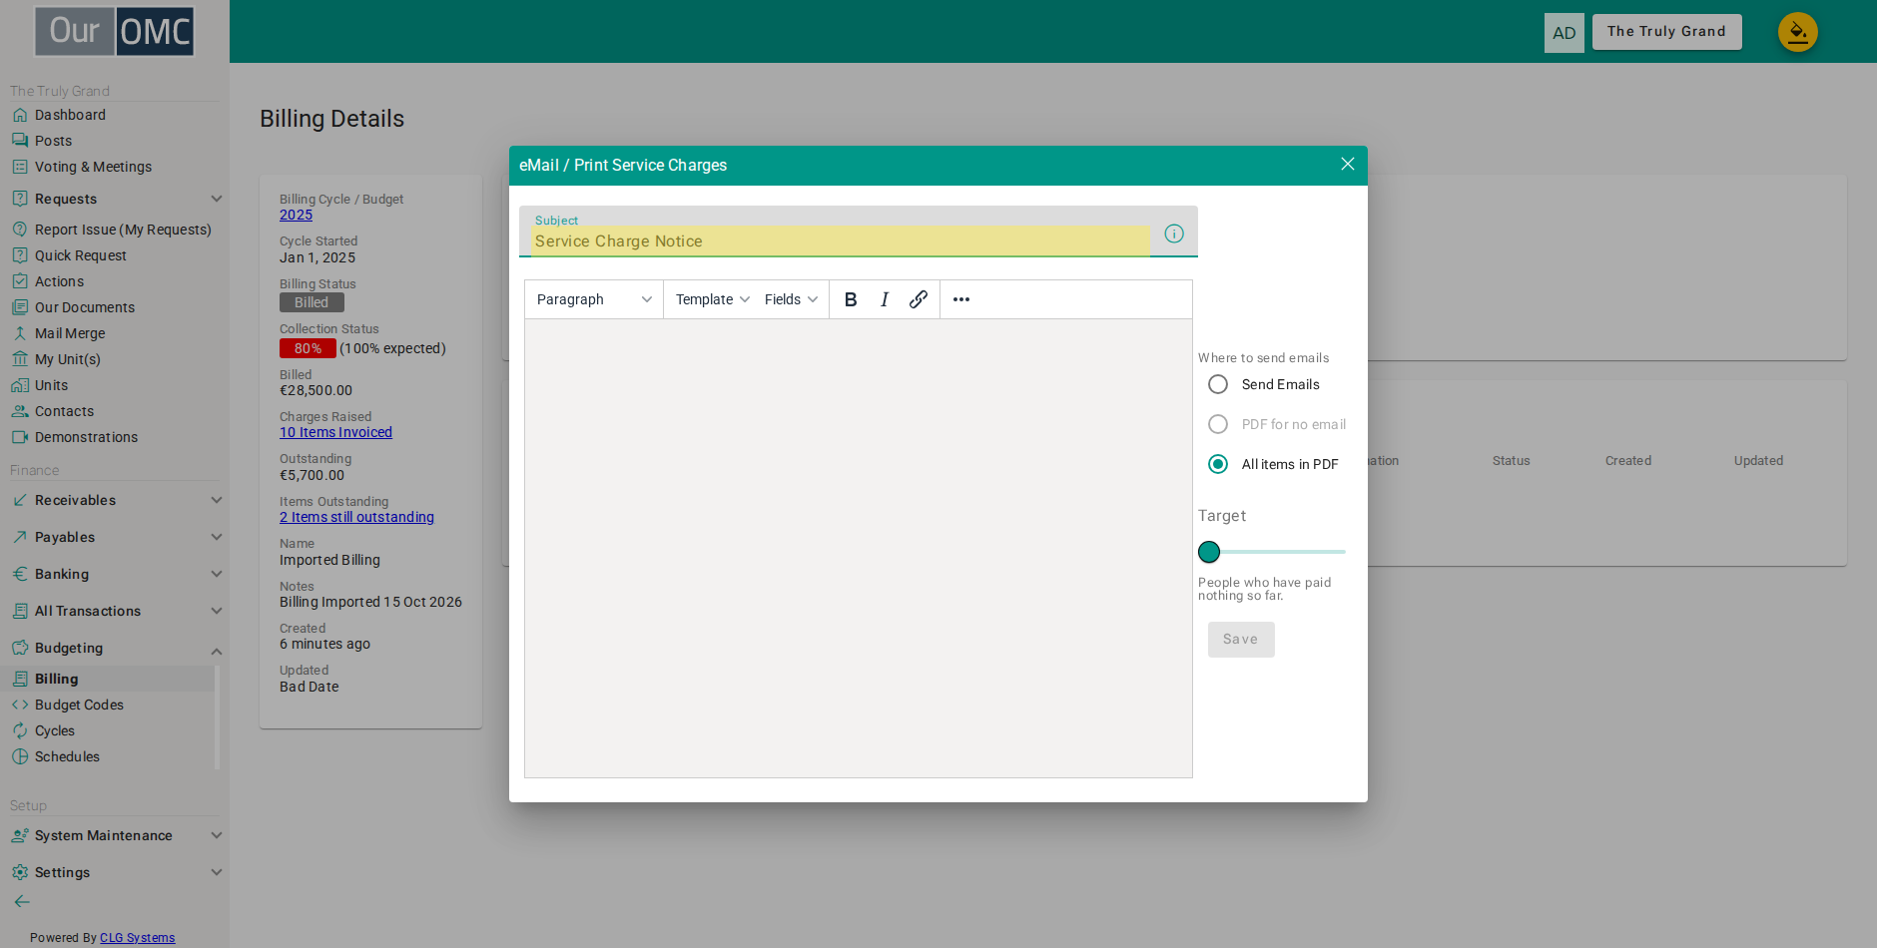This screenshot has height=948, width=1877.
Task: Click the Schedules icon in sidebar
Action: tap(20, 756)
